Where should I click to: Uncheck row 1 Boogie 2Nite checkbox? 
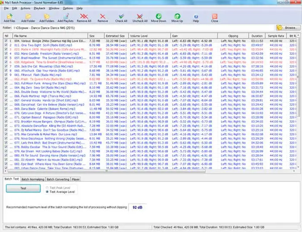[x=6, y=41]
